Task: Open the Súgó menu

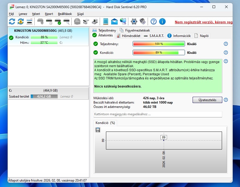Action: (80, 14)
